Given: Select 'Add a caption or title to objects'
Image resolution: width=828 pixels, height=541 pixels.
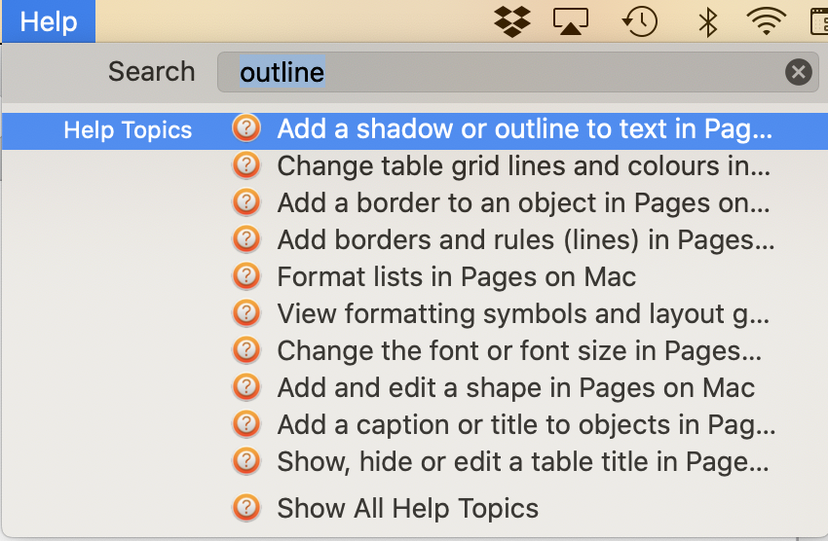Looking at the screenshot, I should click(526, 424).
